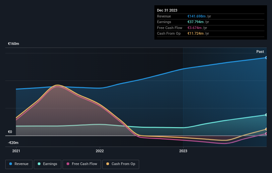Hide the Free Cash Flow series
This screenshot has width=272, height=173.
pyautogui.click(x=82, y=164)
